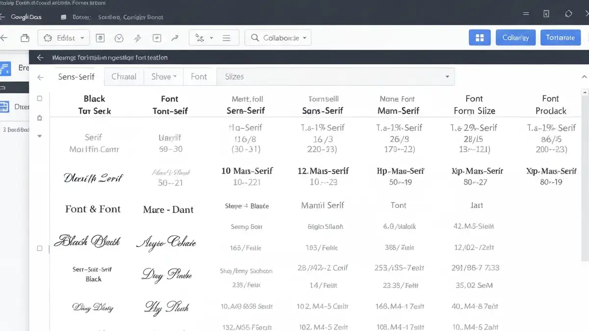This screenshot has height=331, width=589.
Task: Click the Tortarate blue button
Action: (561, 38)
